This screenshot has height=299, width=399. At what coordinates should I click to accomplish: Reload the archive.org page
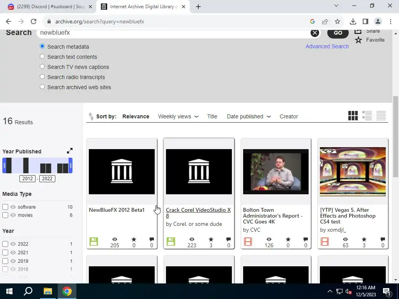coord(34,22)
